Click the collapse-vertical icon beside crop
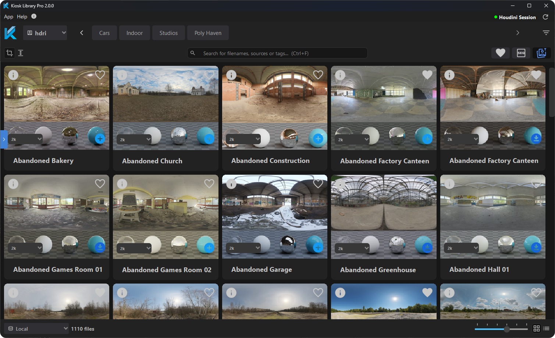This screenshot has height=338, width=555. [x=21, y=53]
